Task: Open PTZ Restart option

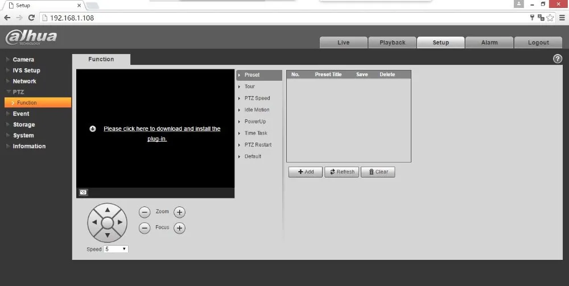Action: tap(259, 144)
